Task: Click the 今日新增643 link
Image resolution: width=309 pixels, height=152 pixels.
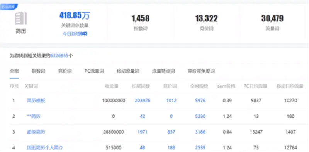Action: point(75,34)
